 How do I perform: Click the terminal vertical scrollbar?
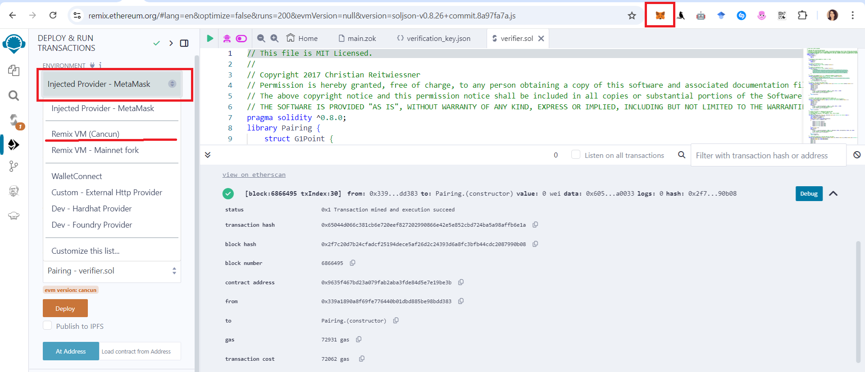click(858, 301)
